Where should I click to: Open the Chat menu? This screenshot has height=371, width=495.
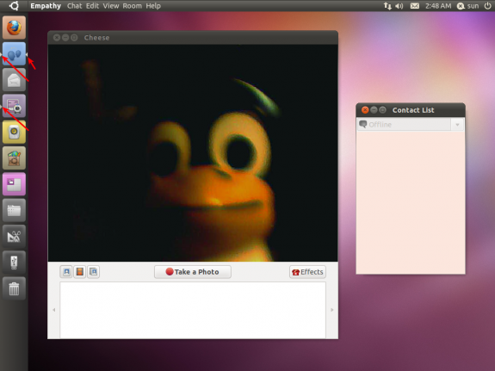click(x=74, y=6)
